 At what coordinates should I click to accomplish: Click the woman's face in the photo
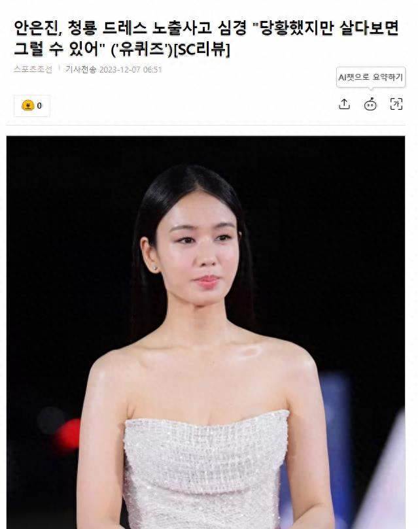point(199,250)
